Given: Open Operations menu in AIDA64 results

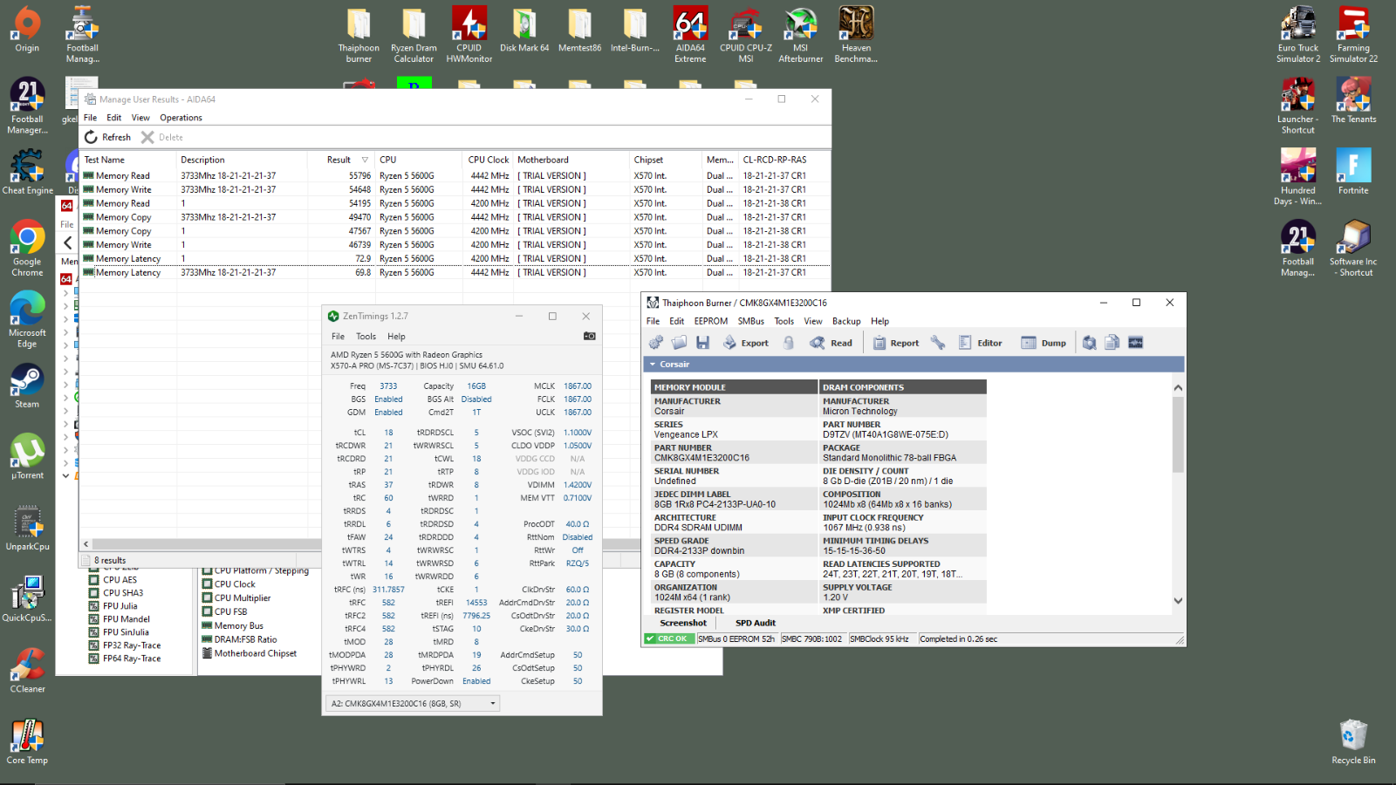Looking at the screenshot, I should [181, 118].
